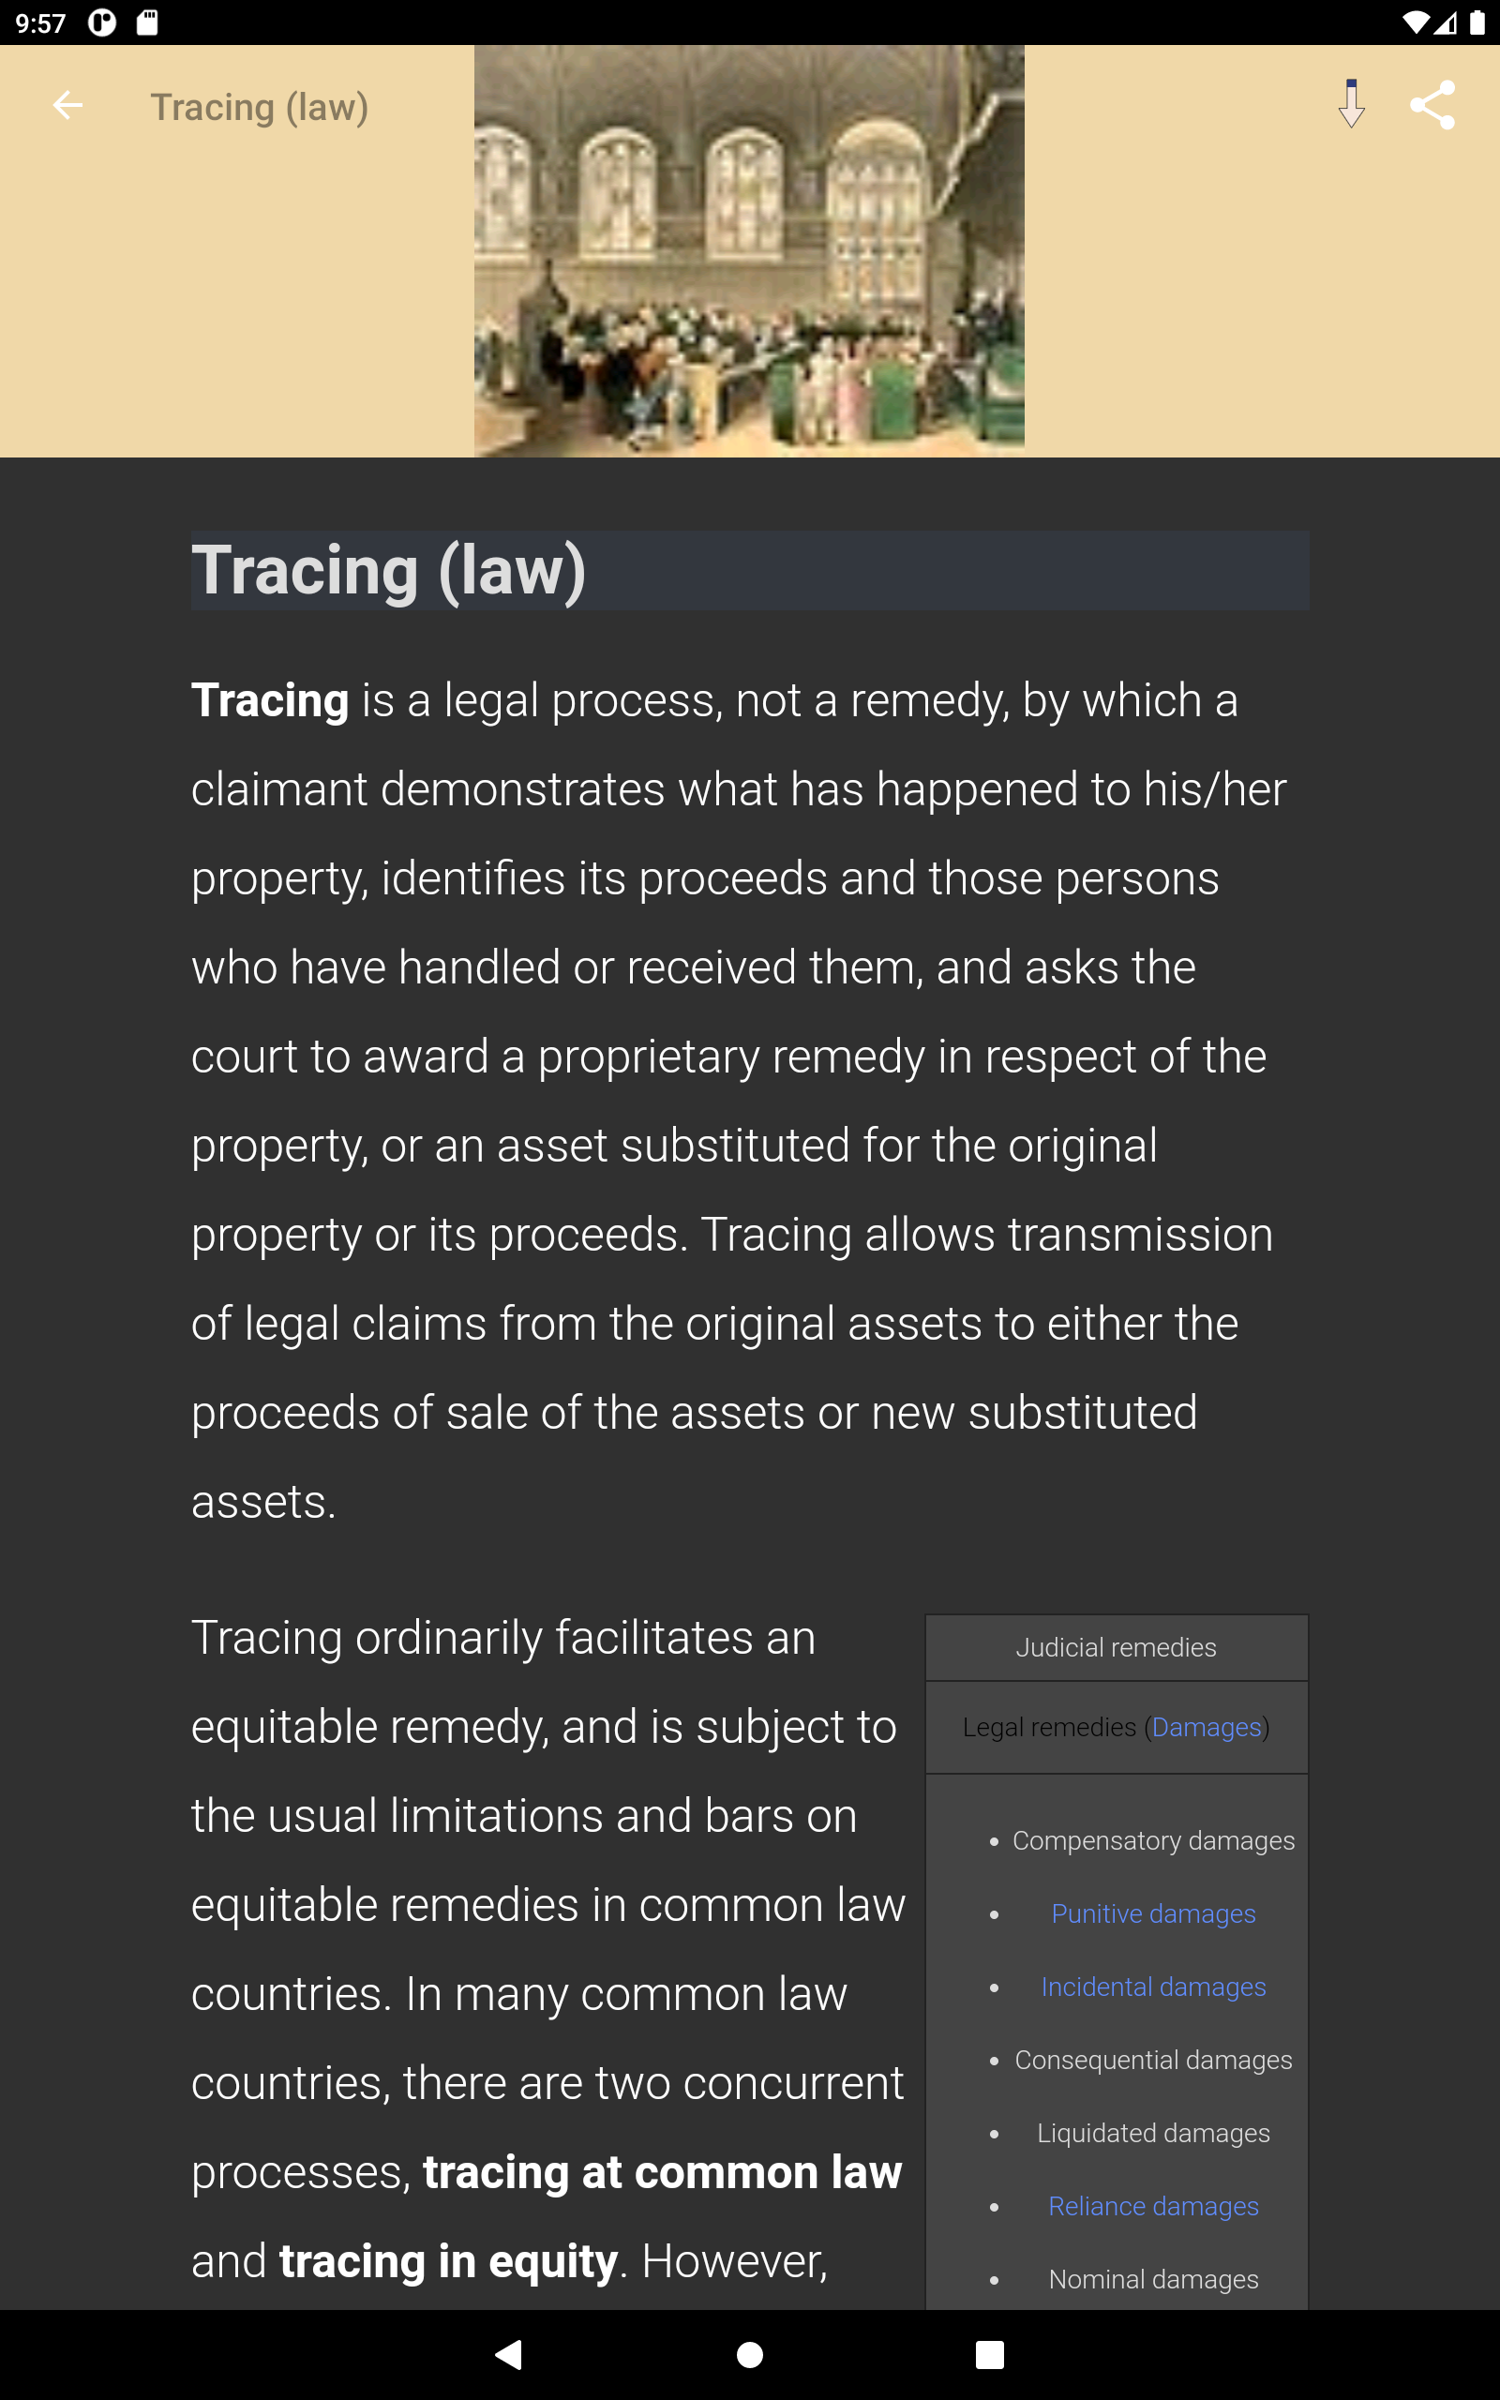Select the Compensatory damages list item

coord(1153,1840)
